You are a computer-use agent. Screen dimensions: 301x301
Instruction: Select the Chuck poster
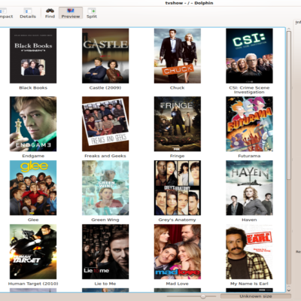178,56
